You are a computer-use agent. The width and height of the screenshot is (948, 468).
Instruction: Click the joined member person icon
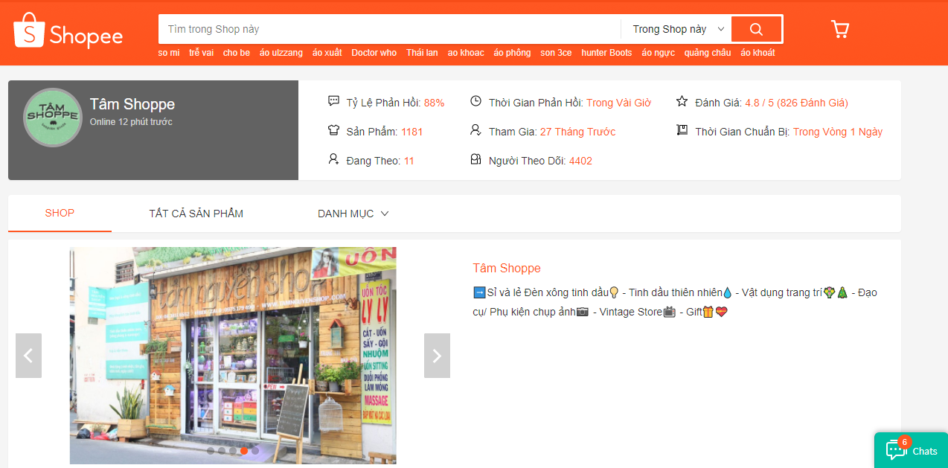coord(475,130)
